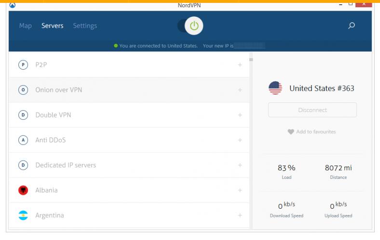The image size is (380, 240).
Task: Click the Upload Speed label
Action: pyautogui.click(x=339, y=215)
